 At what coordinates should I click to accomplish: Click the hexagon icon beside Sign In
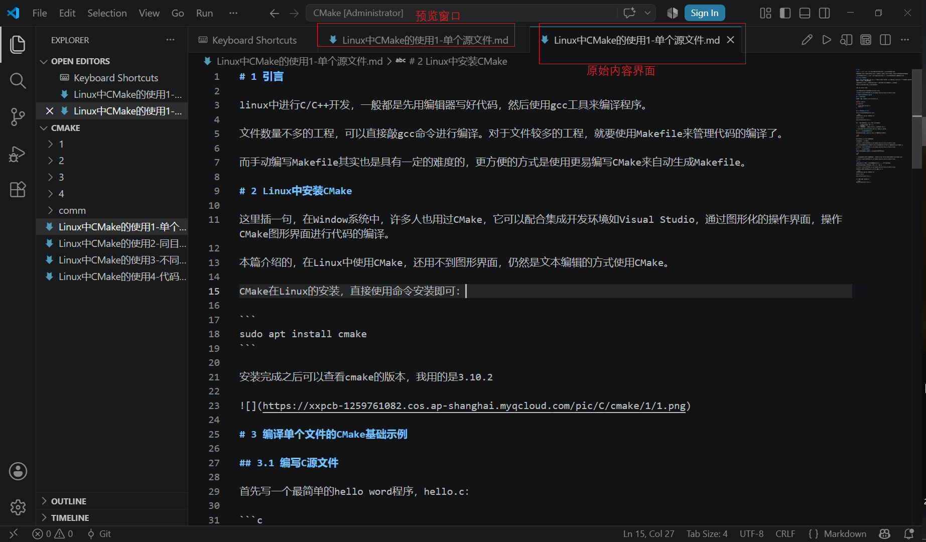coord(673,13)
